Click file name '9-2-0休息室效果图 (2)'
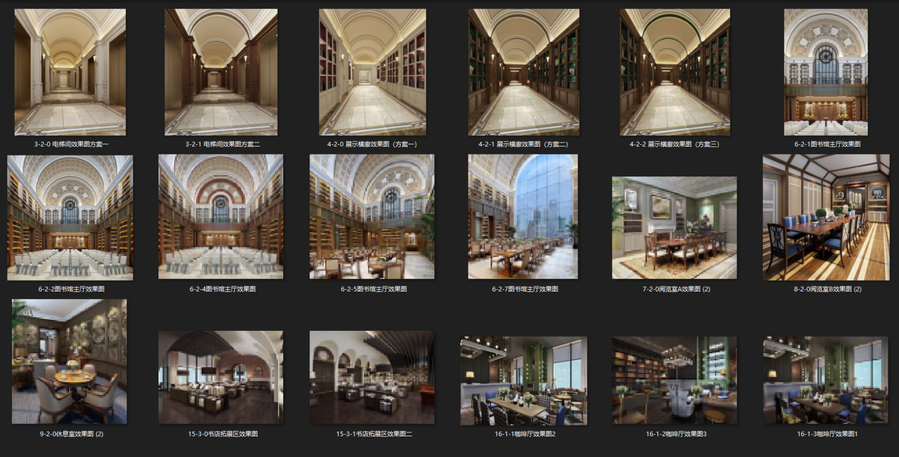The height and width of the screenshot is (457, 899). click(71, 434)
